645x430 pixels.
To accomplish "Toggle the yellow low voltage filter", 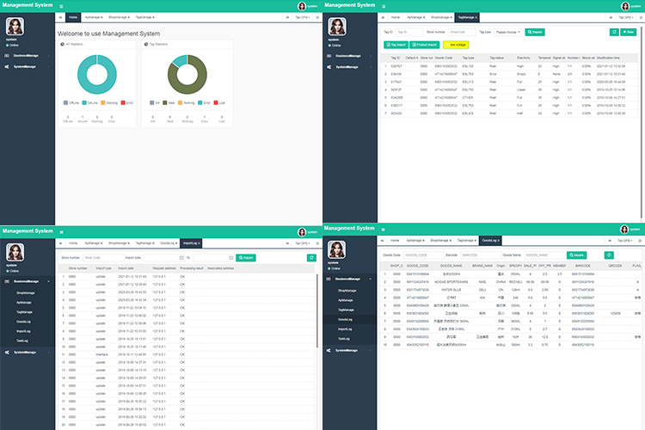I will pyautogui.click(x=457, y=45).
